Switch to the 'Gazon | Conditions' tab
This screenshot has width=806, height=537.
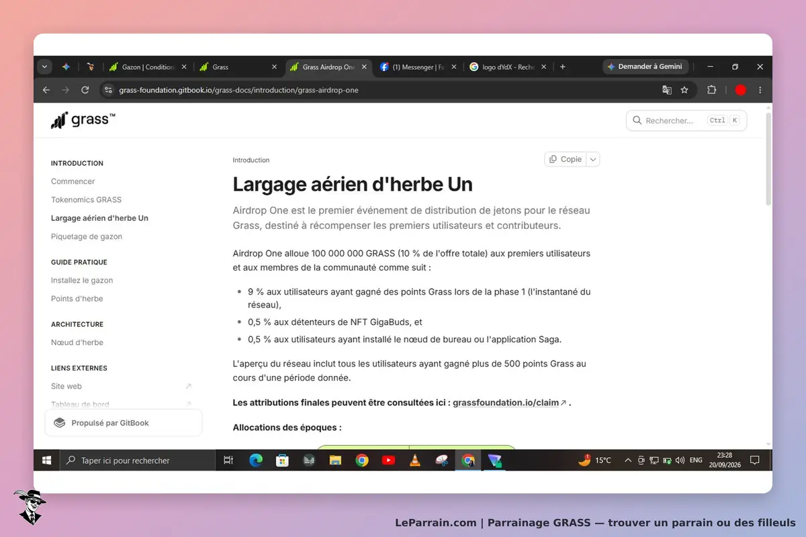click(144, 67)
